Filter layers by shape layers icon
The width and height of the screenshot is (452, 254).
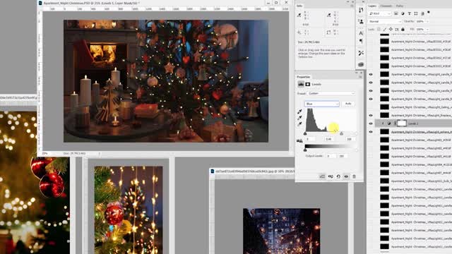coord(416,13)
